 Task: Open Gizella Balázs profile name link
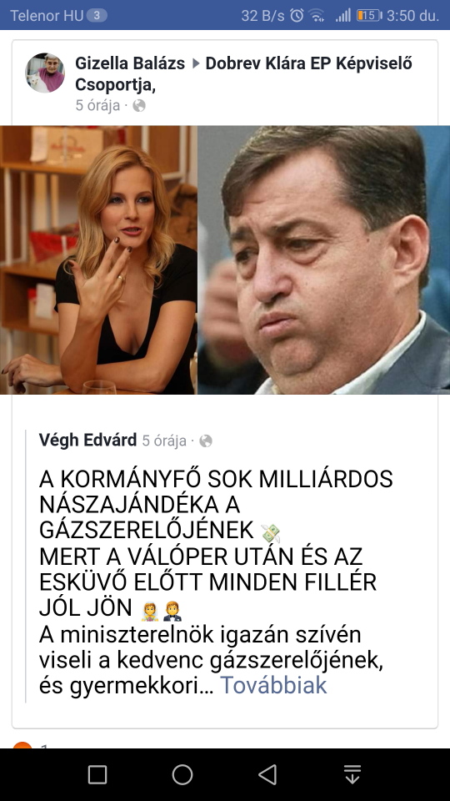pos(130,64)
